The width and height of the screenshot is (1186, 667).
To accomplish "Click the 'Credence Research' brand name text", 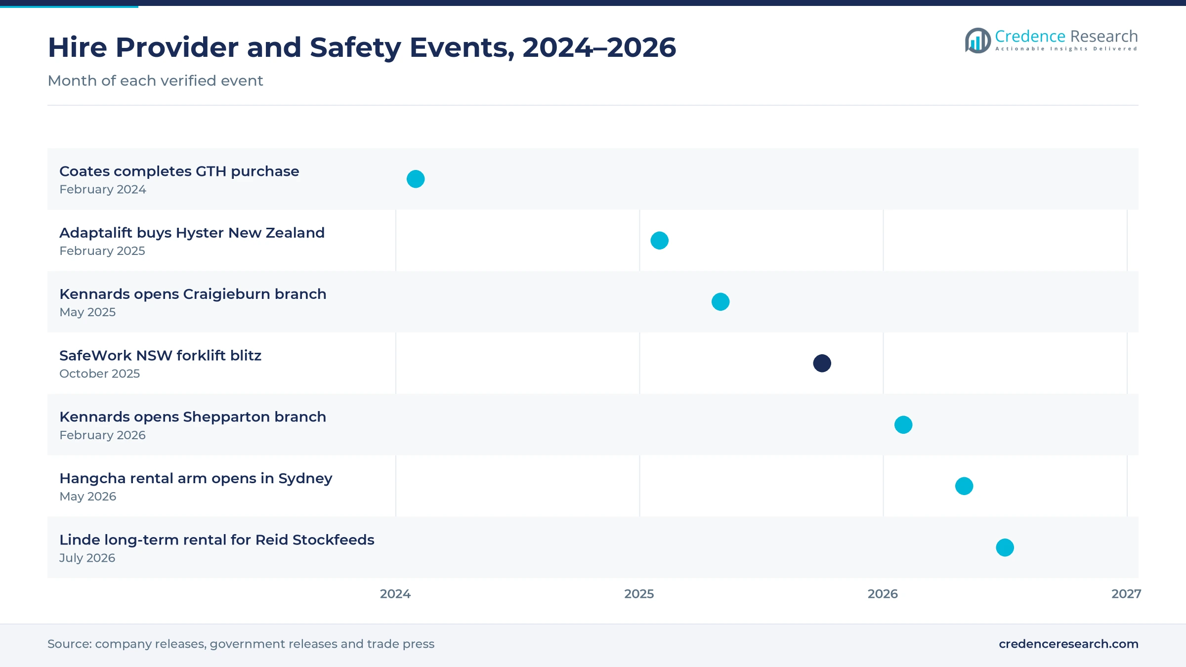I will coord(1066,36).
